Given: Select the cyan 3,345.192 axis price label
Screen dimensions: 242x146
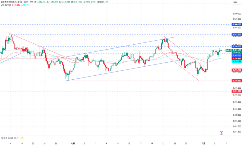Looking at the screenshot, I should coord(237,61).
